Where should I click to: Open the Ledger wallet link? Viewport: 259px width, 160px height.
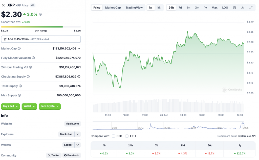[68, 145]
